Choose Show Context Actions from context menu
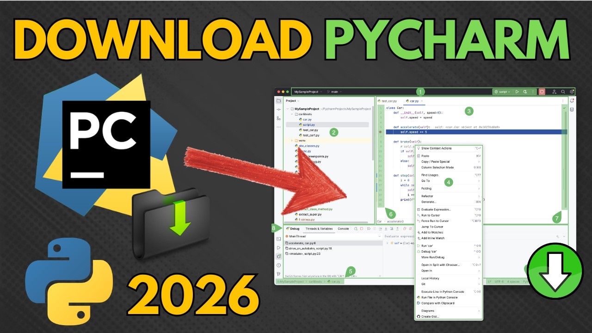 coord(449,148)
